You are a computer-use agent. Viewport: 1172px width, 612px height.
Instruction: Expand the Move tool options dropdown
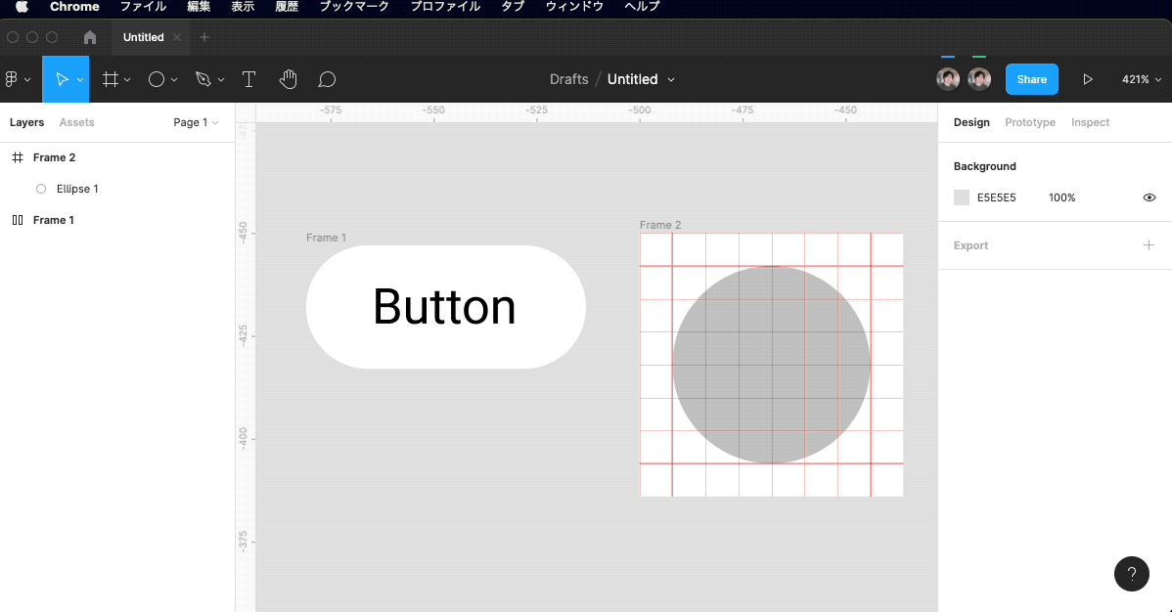[x=80, y=80]
